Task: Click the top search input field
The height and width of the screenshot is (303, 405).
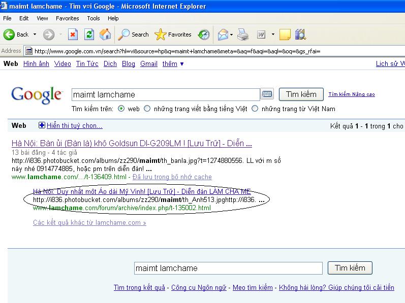Action: click(x=166, y=94)
